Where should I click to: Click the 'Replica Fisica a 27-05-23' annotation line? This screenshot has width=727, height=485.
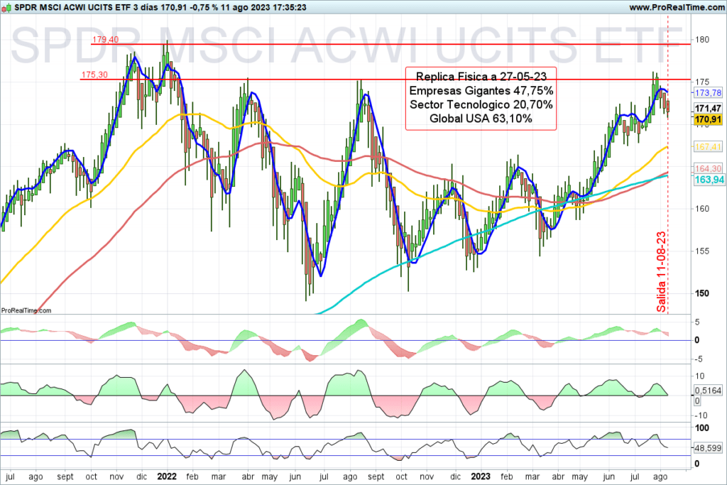click(481, 77)
